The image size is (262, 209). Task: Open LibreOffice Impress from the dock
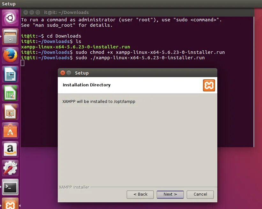click(10, 112)
